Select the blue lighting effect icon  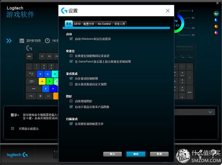tap(216, 20)
